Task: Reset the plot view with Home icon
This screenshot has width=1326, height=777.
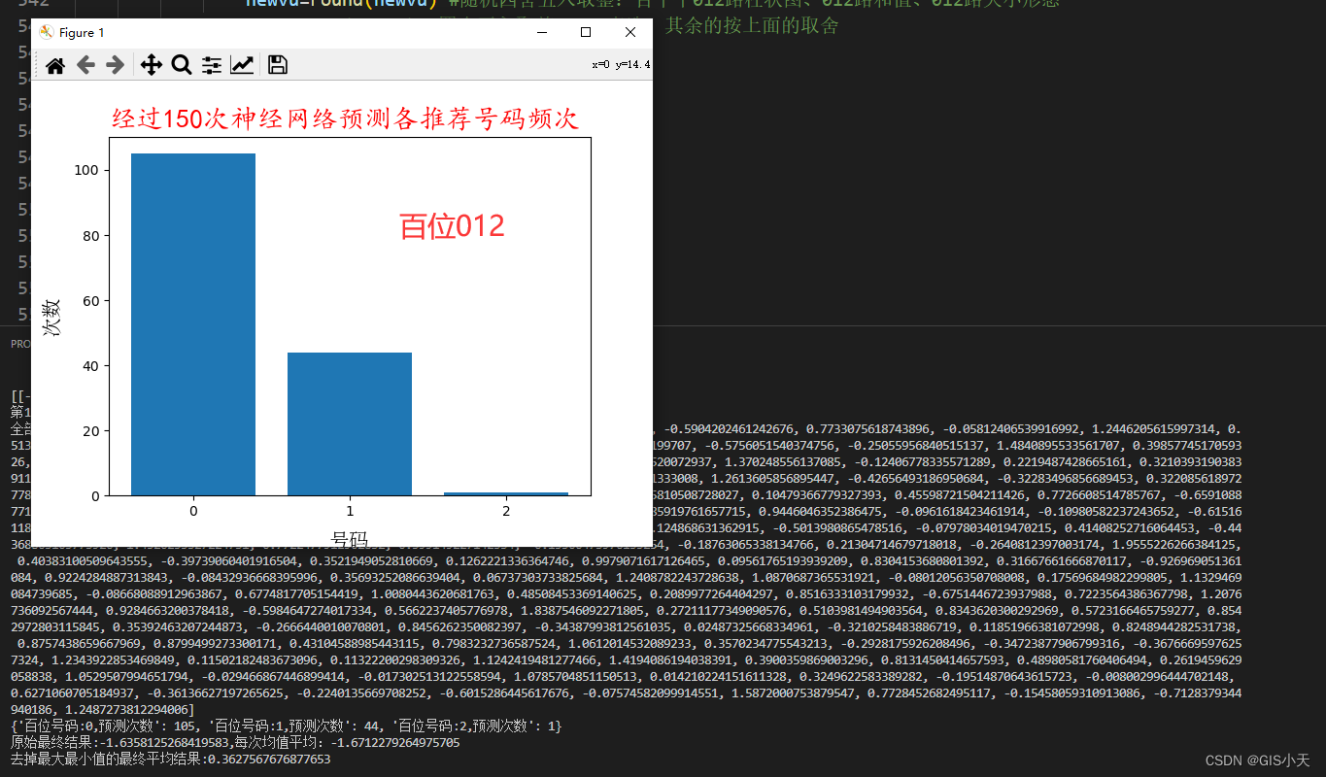Action: [55, 65]
